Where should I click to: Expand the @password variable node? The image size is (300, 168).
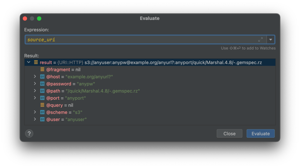pos(35,84)
